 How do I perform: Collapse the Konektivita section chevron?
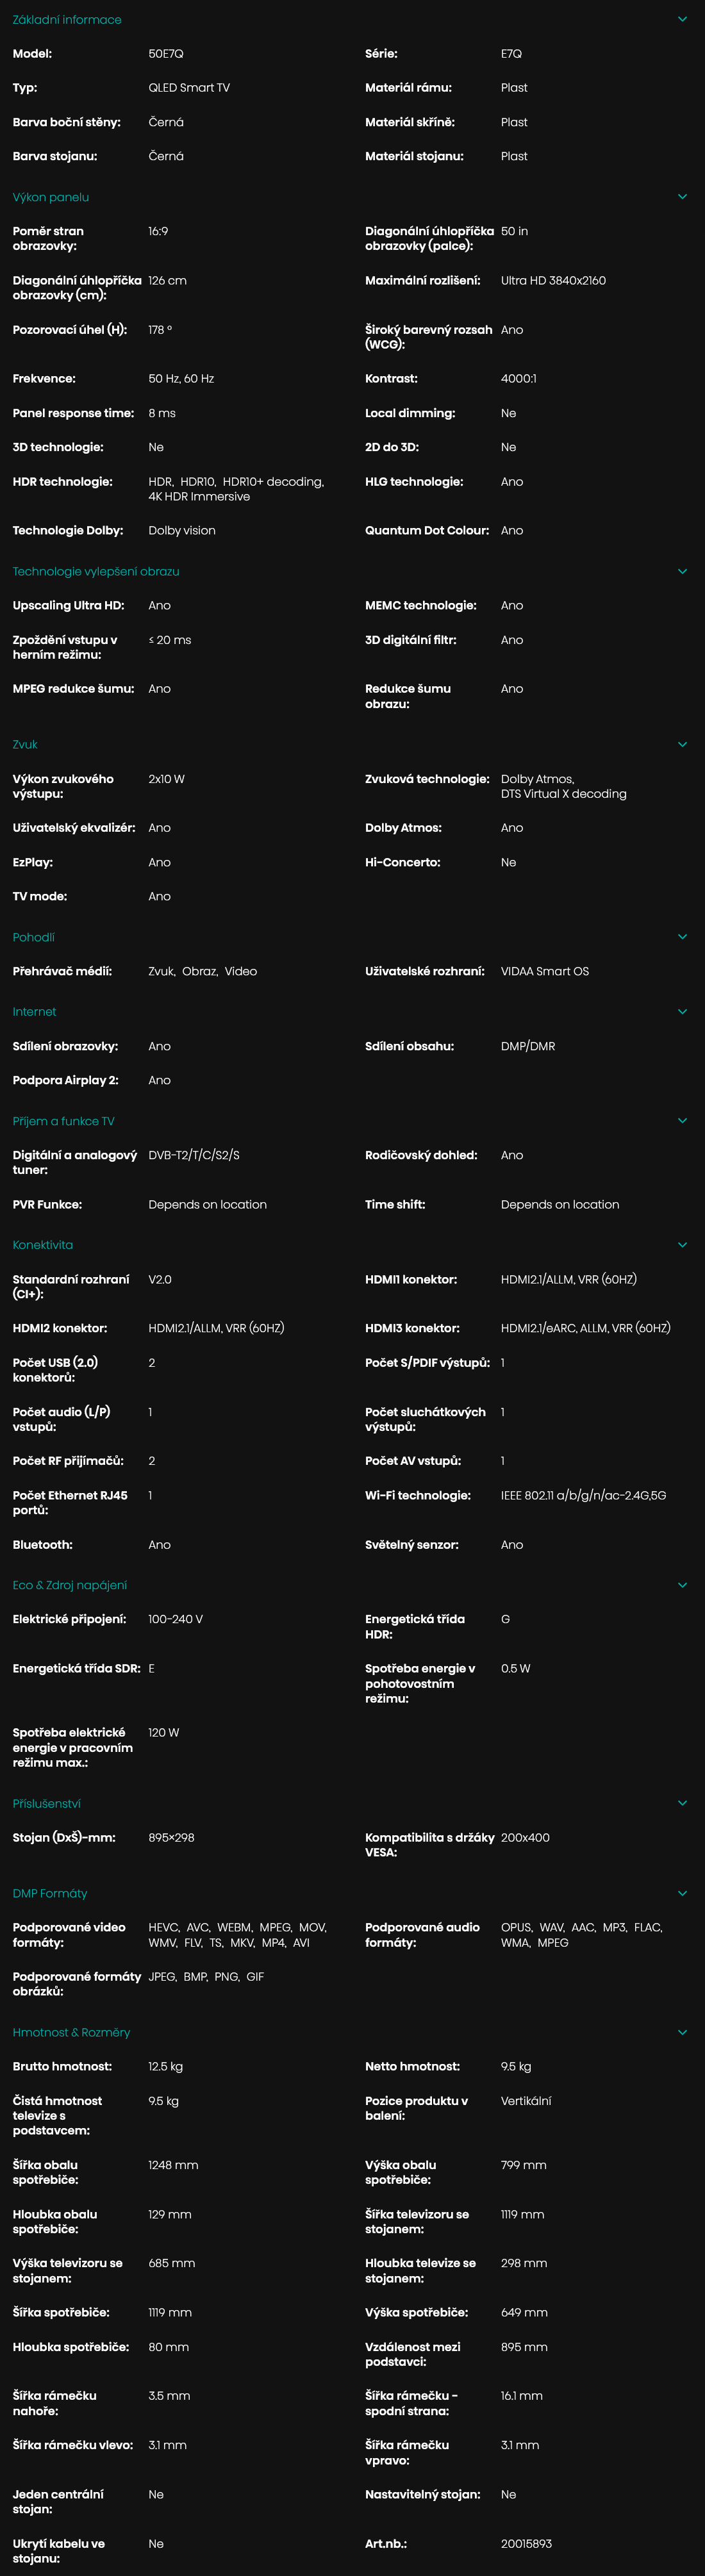coord(682,1245)
